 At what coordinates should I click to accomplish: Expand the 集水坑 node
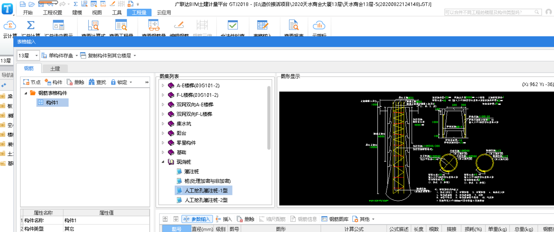click(163, 123)
